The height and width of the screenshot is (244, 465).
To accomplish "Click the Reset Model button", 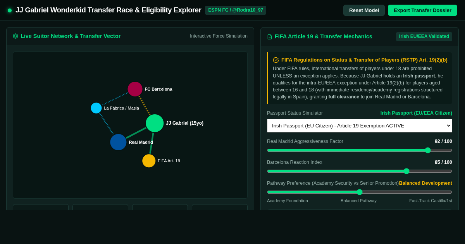I will 364,10.
